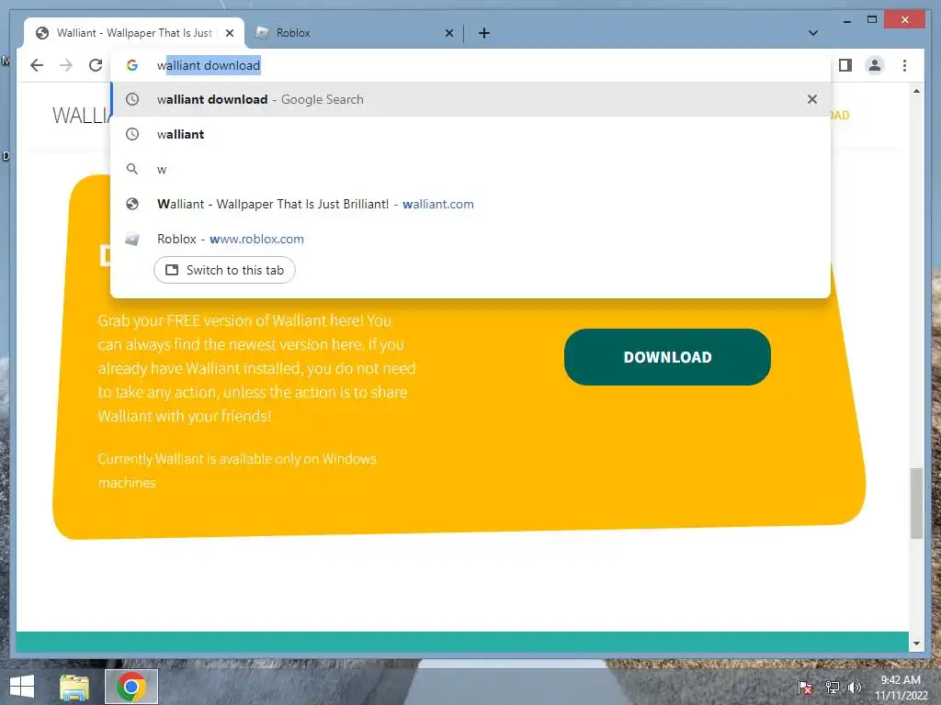Click the page scrollbar thumb
Image resolution: width=941 pixels, height=705 pixels.
pyautogui.click(x=916, y=504)
